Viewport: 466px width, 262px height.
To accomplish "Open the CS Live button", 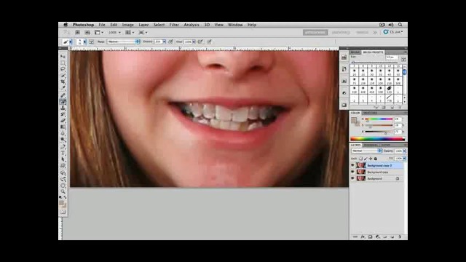I will coord(393,32).
